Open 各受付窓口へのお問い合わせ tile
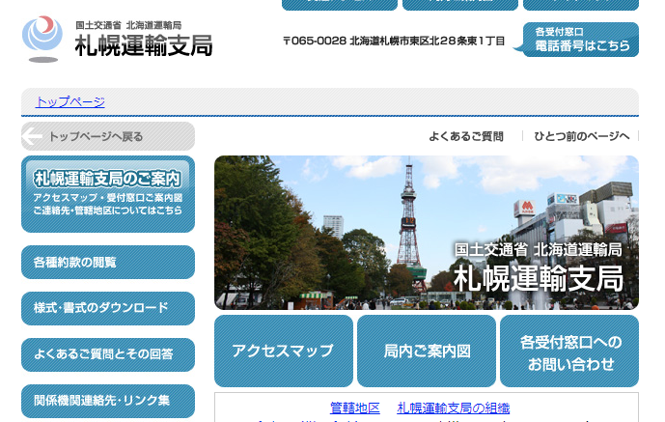The width and height of the screenshot is (665, 422). tap(569, 351)
